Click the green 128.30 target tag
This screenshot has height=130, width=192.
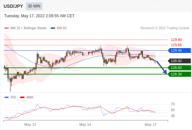tap(179, 74)
